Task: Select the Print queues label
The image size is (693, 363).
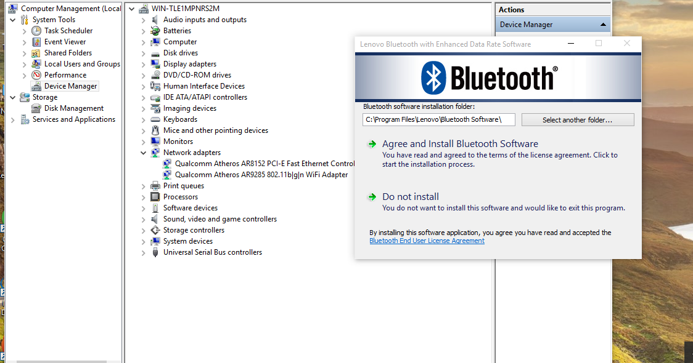Action: (x=183, y=186)
